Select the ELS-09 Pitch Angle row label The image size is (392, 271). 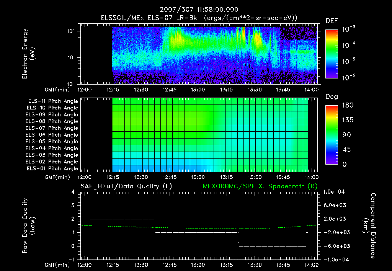(52, 114)
